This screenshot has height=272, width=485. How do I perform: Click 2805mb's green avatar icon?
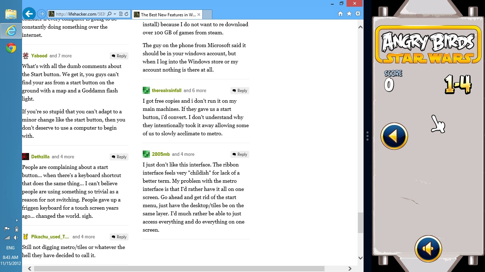pos(146,154)
